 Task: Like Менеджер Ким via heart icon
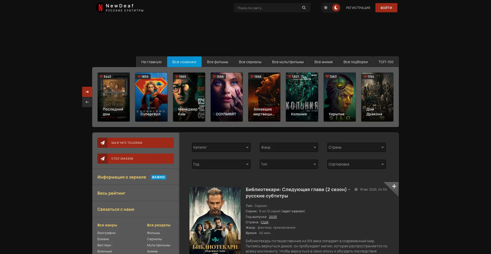[x=177, y=76]
